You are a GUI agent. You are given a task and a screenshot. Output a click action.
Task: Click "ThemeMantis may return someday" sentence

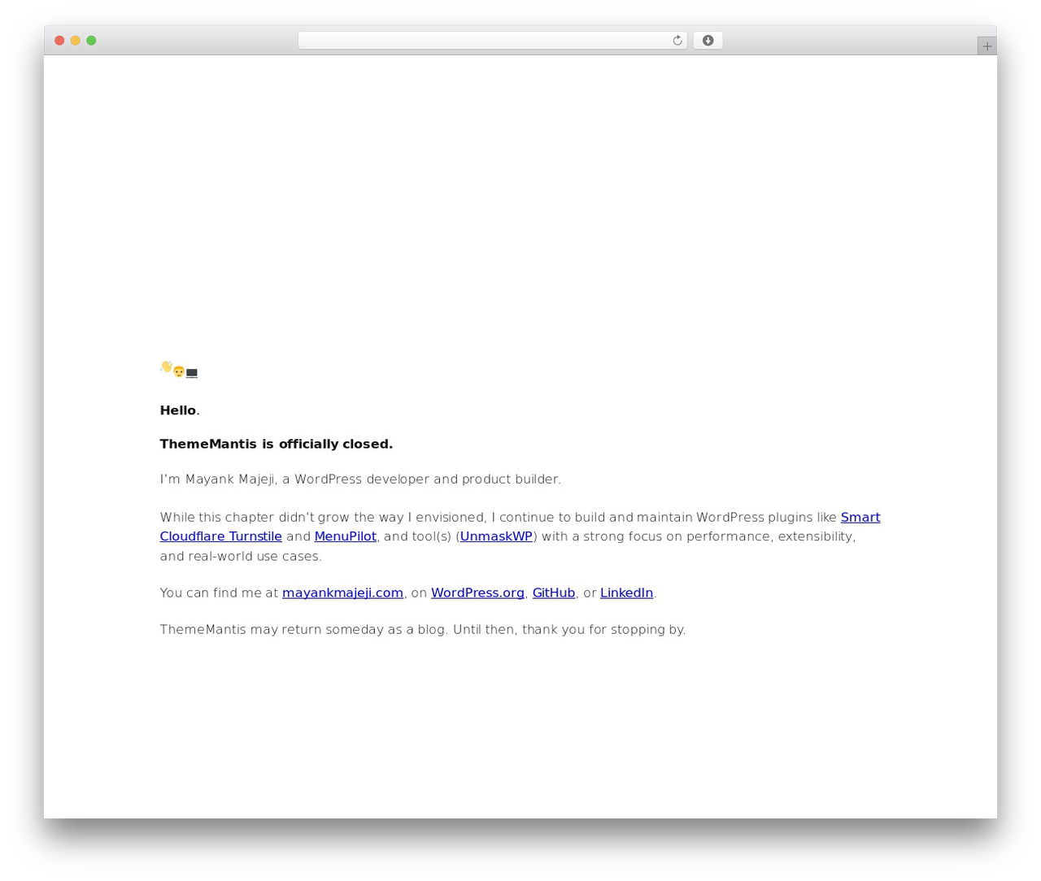pos(423,629)
